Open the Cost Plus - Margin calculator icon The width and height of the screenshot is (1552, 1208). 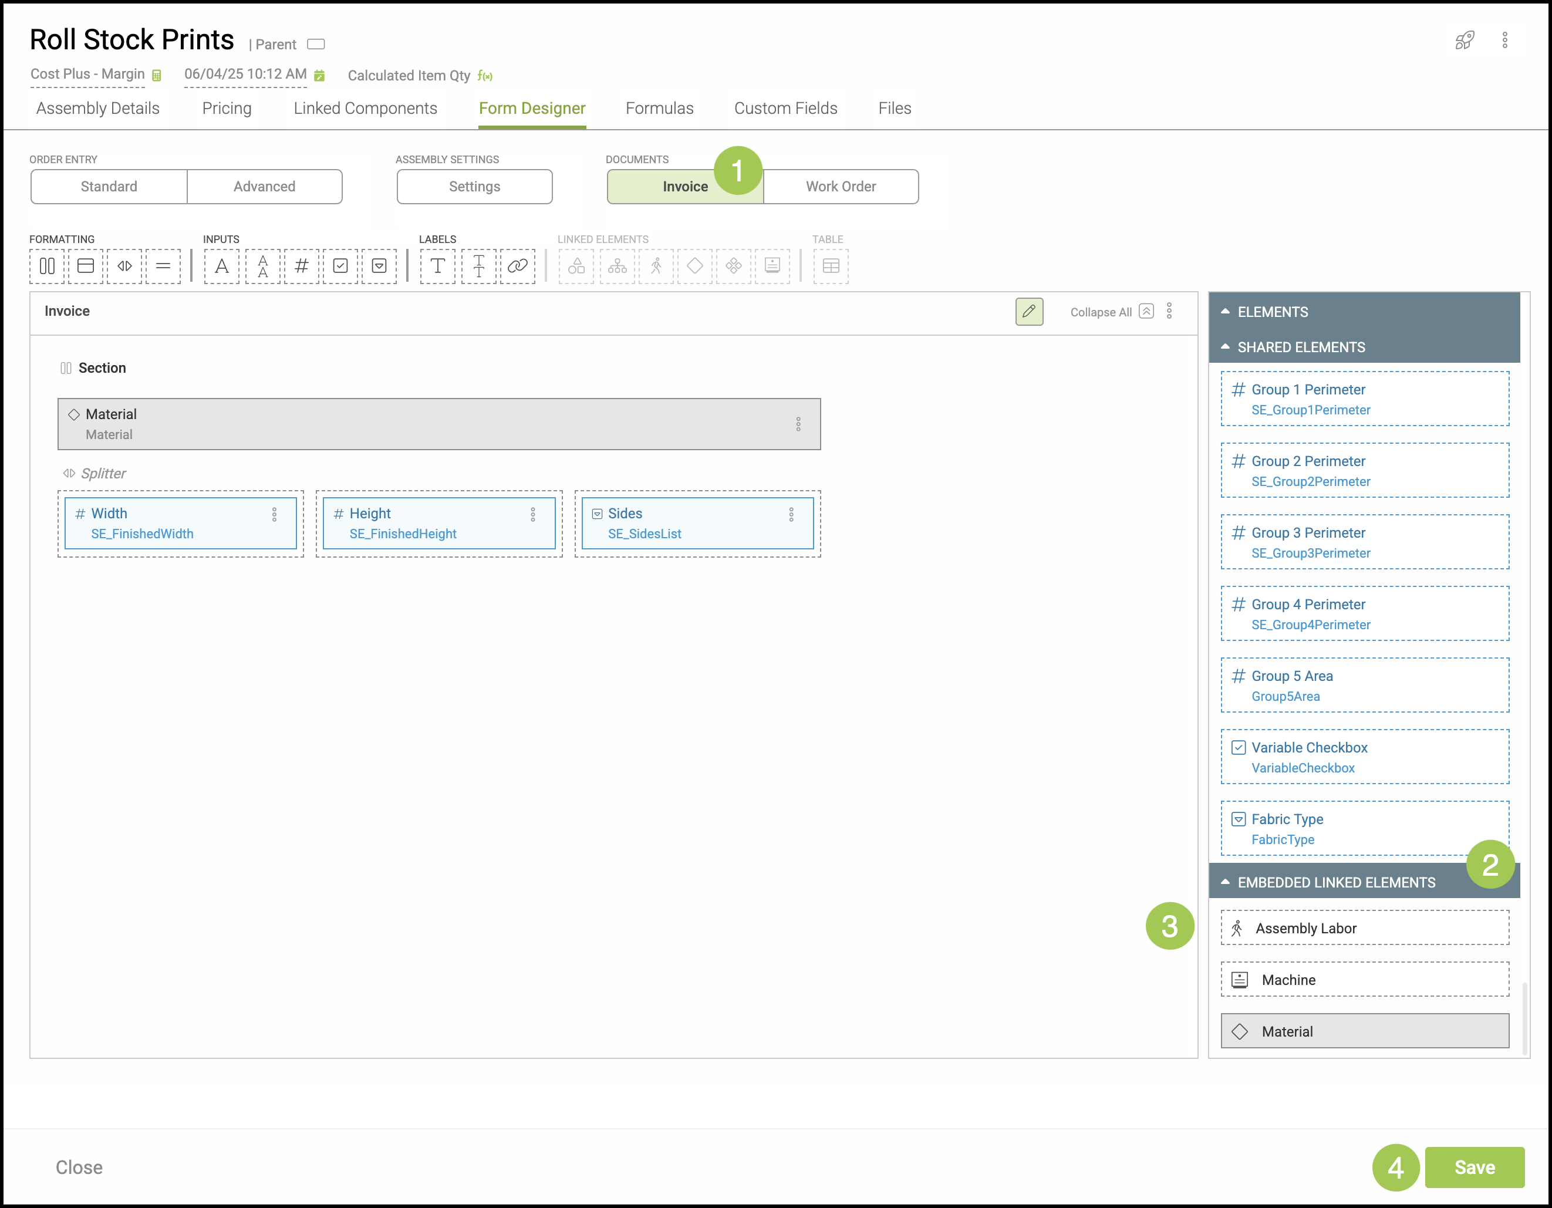(157, 75)
